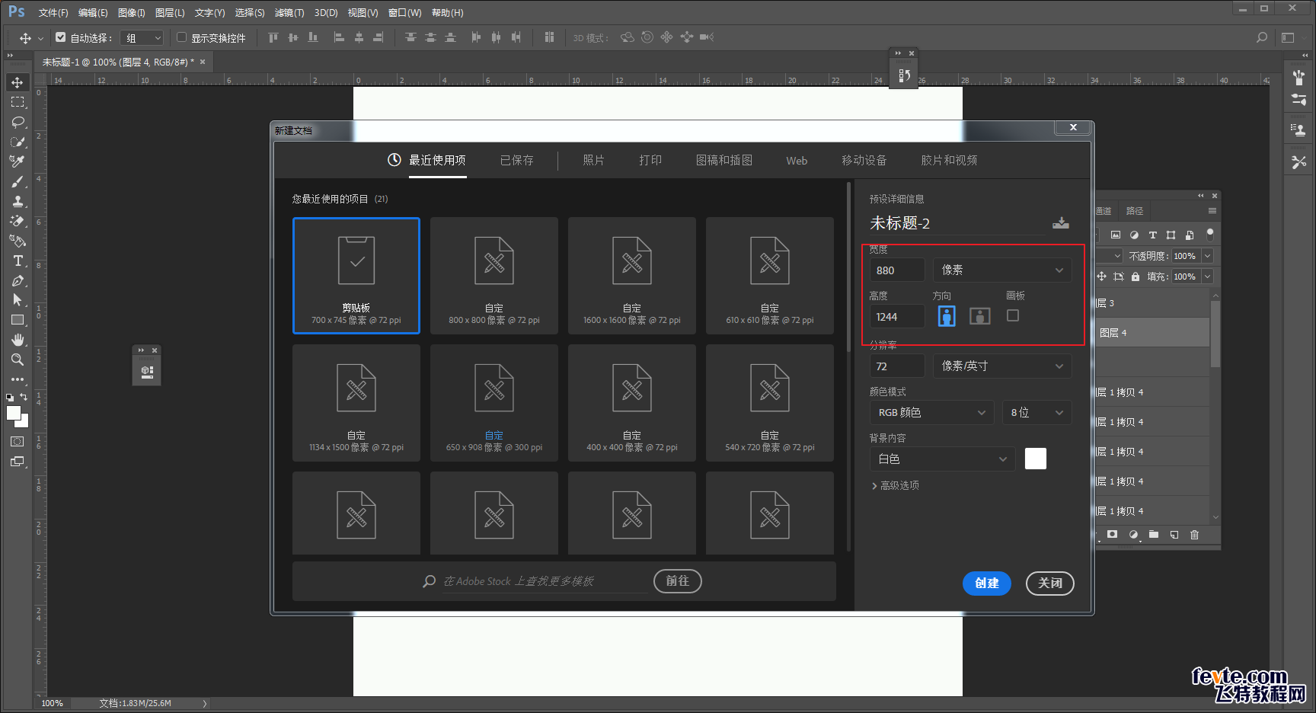Screen dimensions: 1316x713
Task: Click the 创建 button
Action: click(986, 583)
